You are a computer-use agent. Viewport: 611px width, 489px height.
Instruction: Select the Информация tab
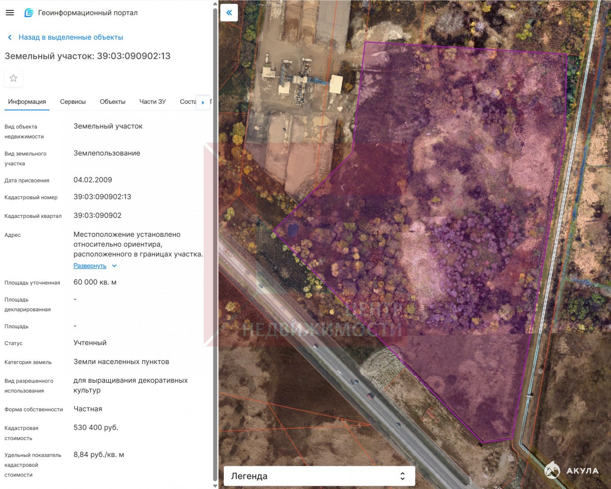(x=27, y=102)
